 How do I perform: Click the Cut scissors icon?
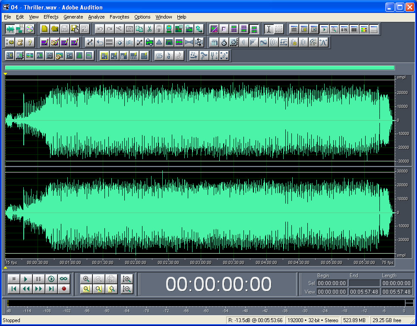pyautogui.click(x=149, y=29)
